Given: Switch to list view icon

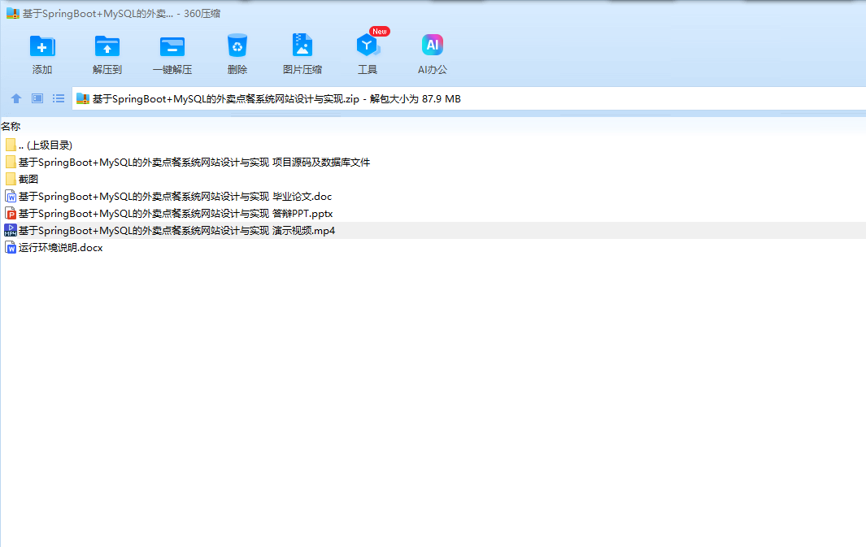Looking at the screenshot, I should pyautogui.click(x=59, y=99).
